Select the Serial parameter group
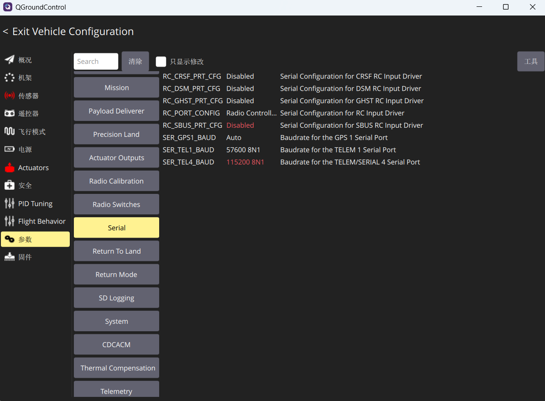This screenshot has width=545, height=401. click(116, 228)
